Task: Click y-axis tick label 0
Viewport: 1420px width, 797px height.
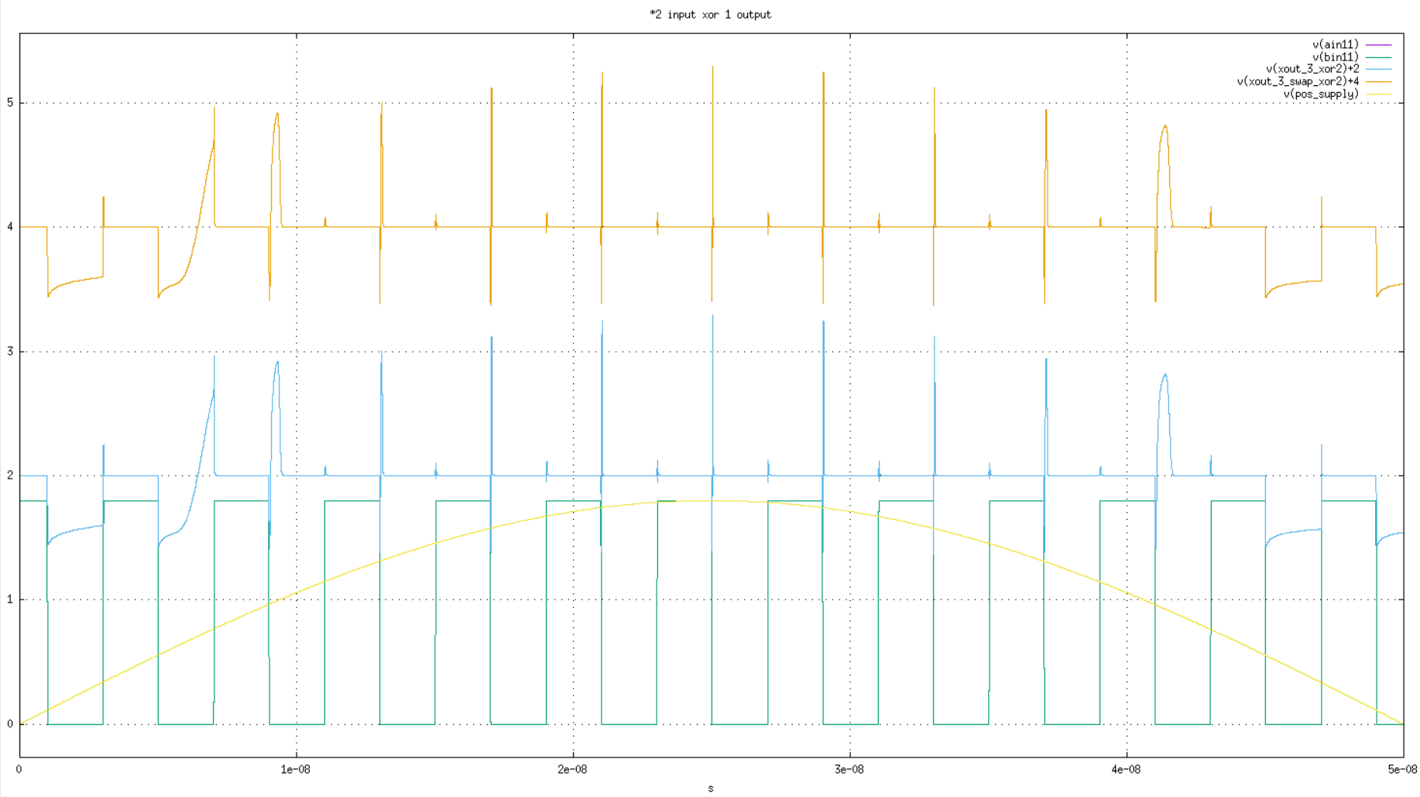Action: (10, 724)
